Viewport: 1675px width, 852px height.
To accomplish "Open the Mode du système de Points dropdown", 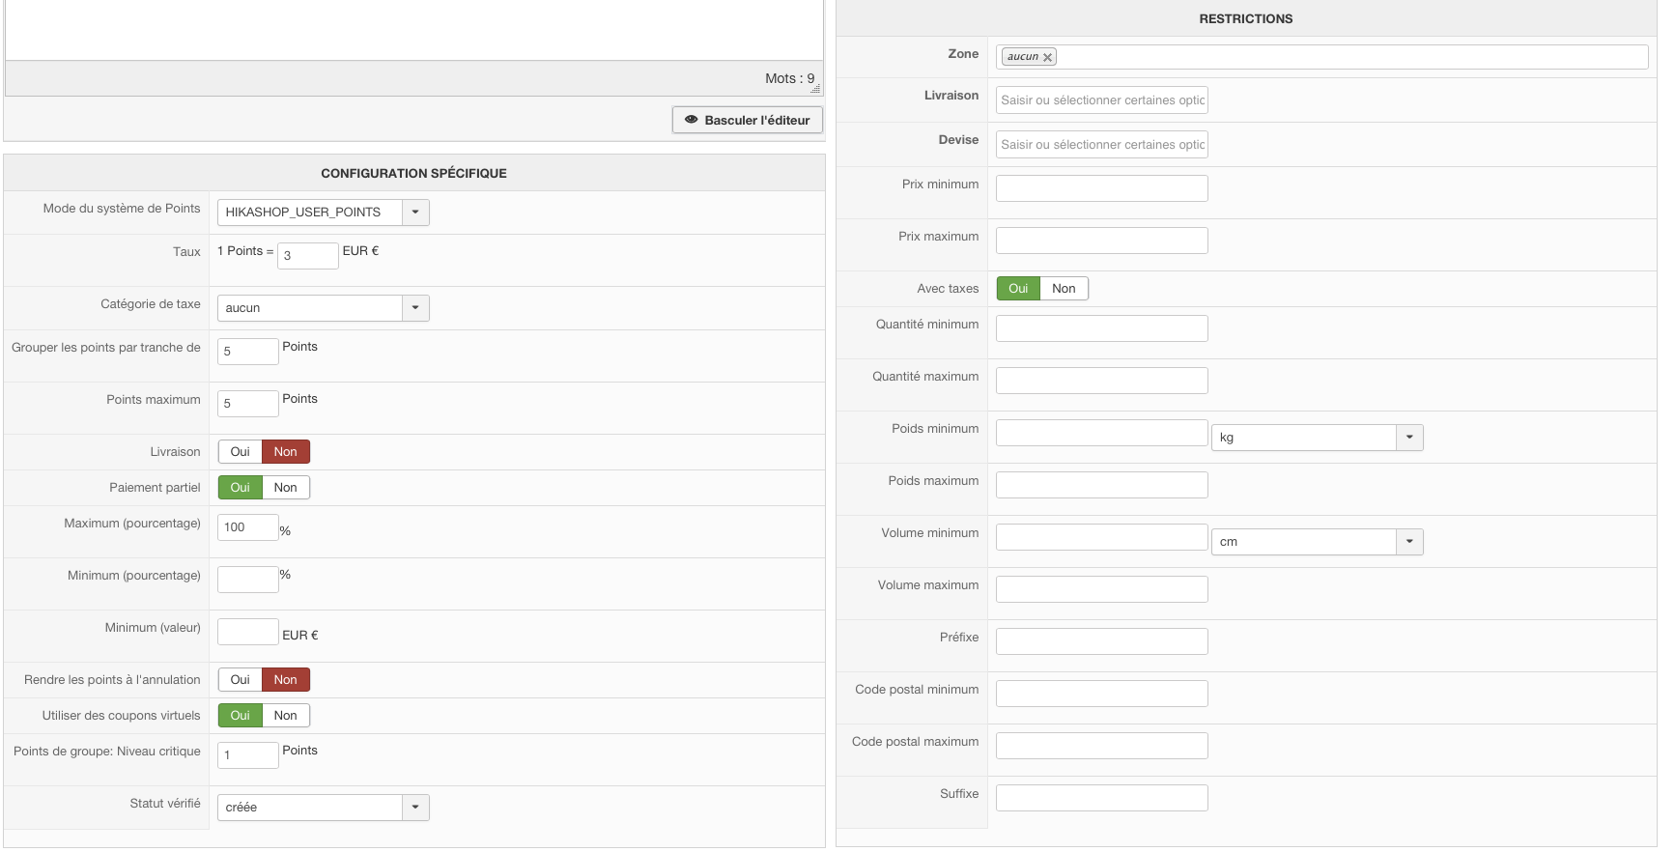I will coord(415,213).
